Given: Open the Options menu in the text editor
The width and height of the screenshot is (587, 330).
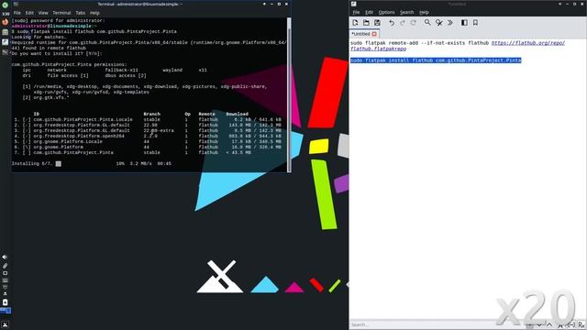Looking at the screenshot, I should click(386, 12).
